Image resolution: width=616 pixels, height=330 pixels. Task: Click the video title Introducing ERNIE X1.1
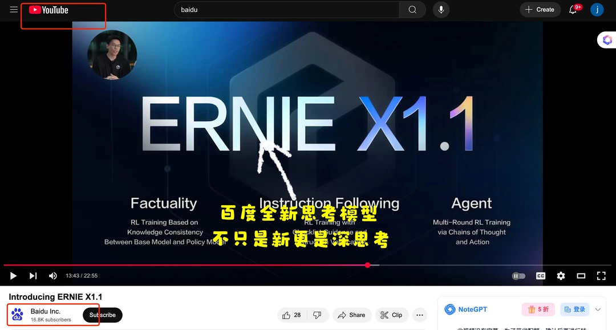pos(55,296)
